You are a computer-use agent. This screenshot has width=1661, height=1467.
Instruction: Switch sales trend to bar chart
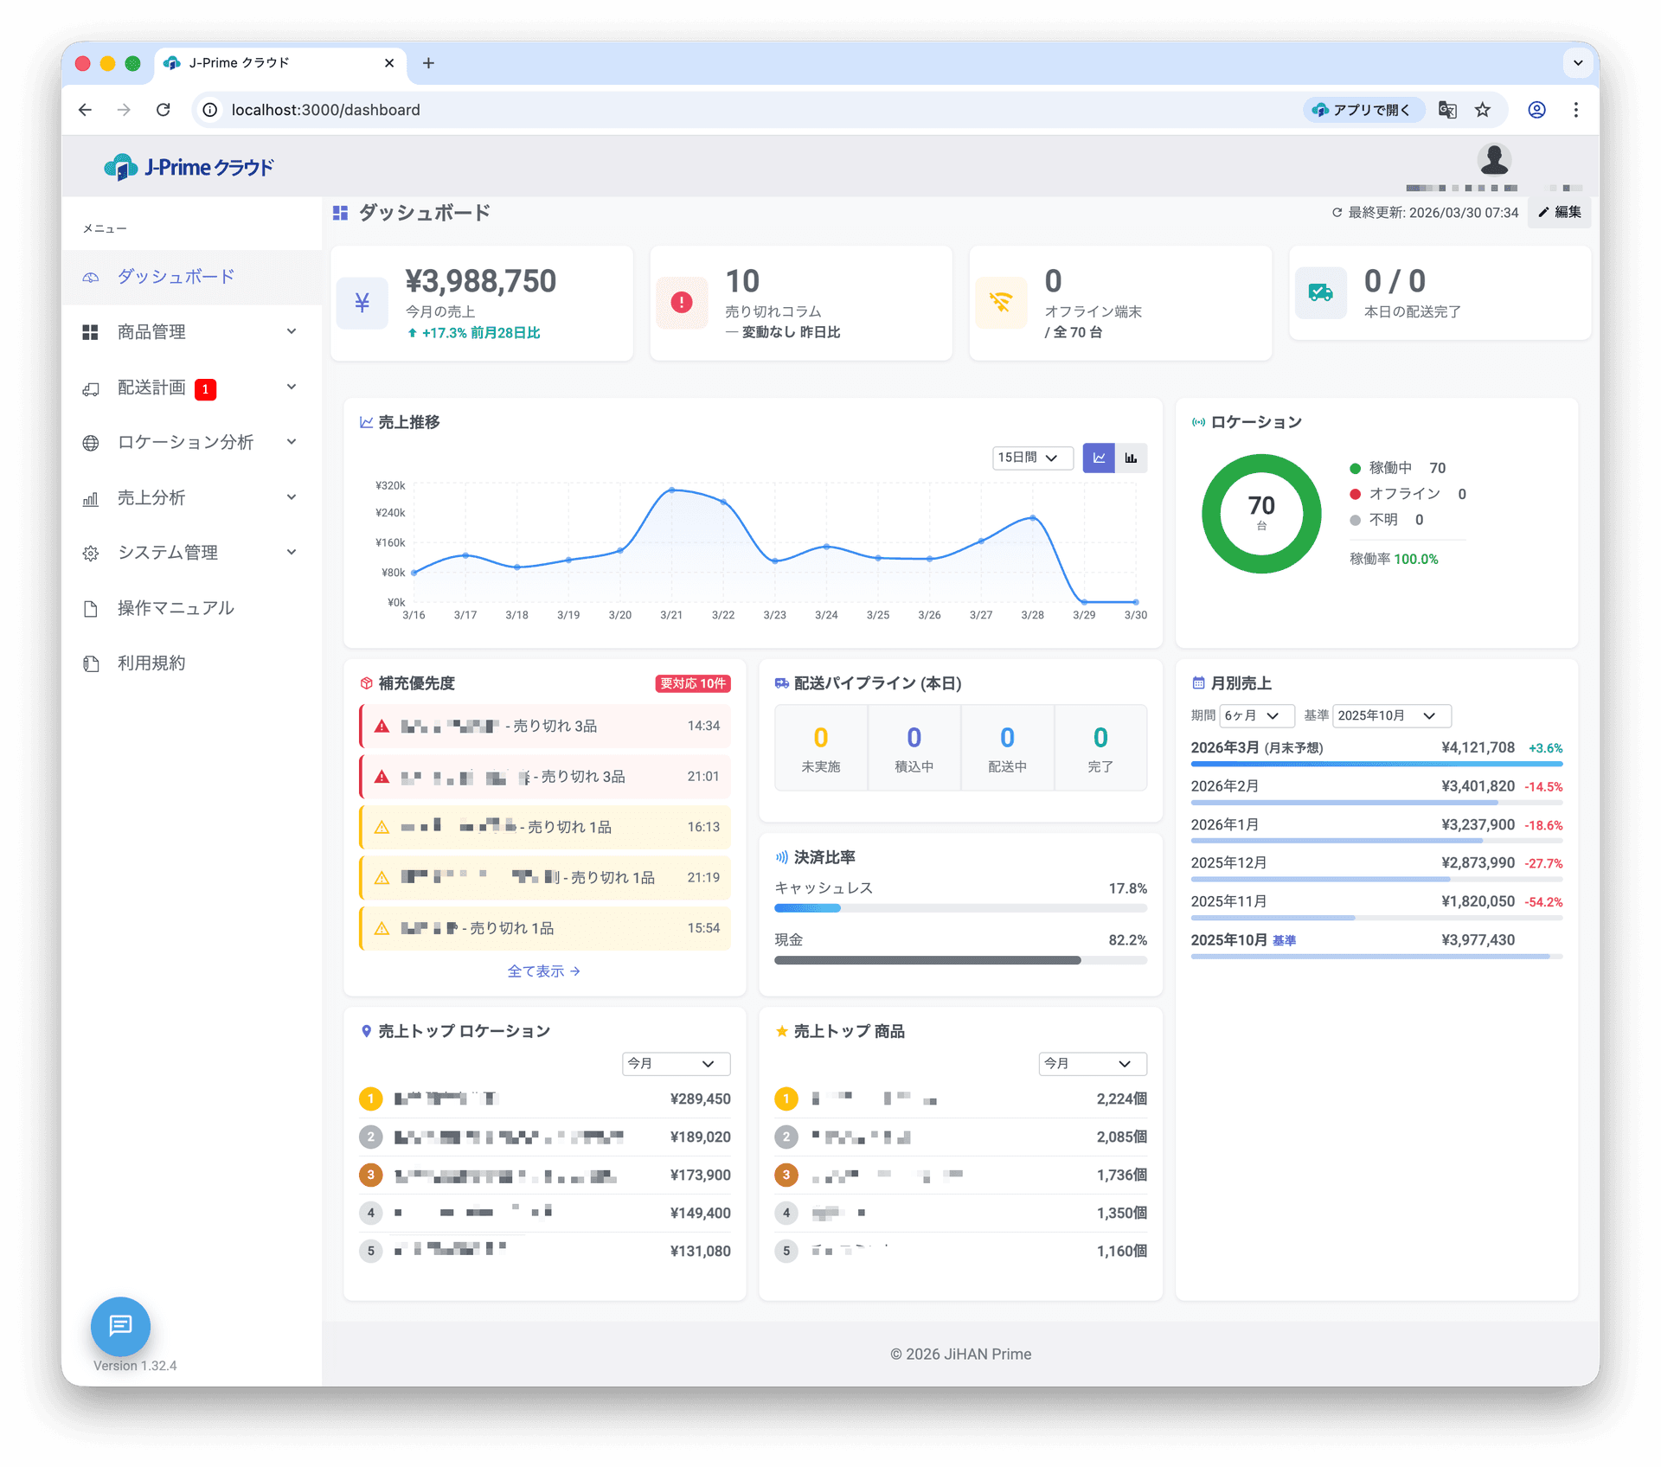(1131, 458)
